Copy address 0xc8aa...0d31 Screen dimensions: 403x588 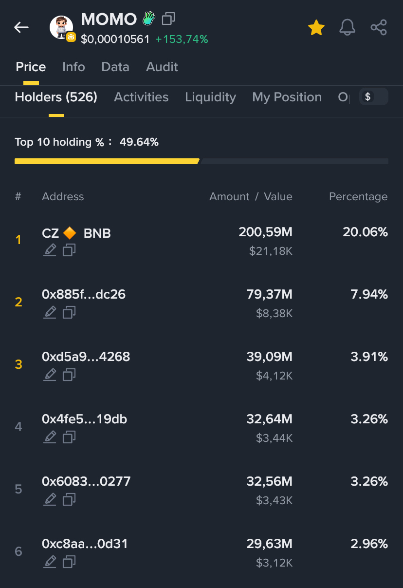(69, 562)
